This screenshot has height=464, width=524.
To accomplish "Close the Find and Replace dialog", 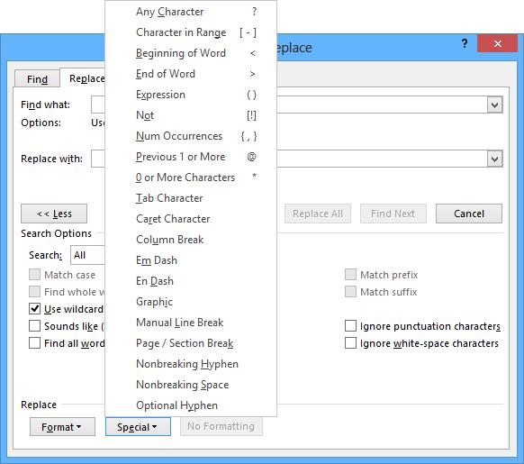I will point(497,43).
